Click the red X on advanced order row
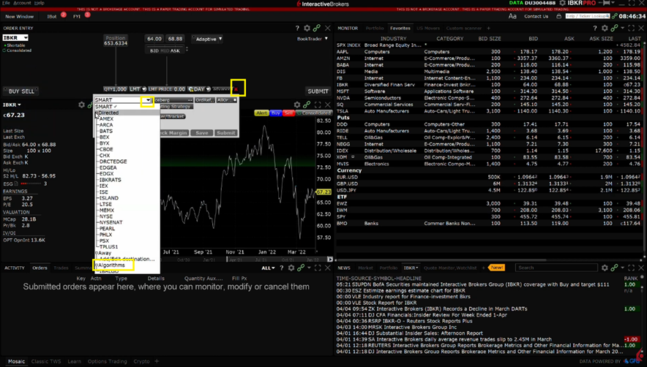 tap(237, 89)
